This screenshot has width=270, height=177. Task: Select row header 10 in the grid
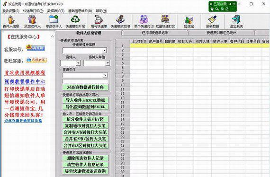[x=123, y=85]
